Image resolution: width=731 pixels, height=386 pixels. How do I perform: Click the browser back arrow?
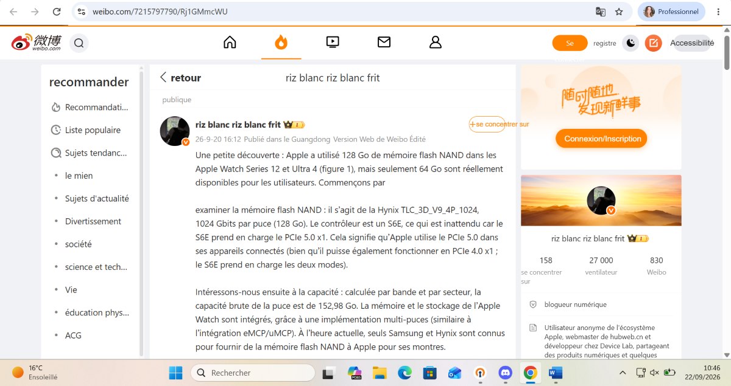coord(13,12)
